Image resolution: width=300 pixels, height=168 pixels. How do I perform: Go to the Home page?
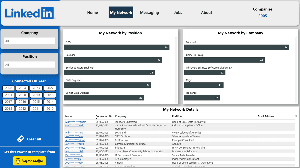pyautogui.click(x=93, y=13)
